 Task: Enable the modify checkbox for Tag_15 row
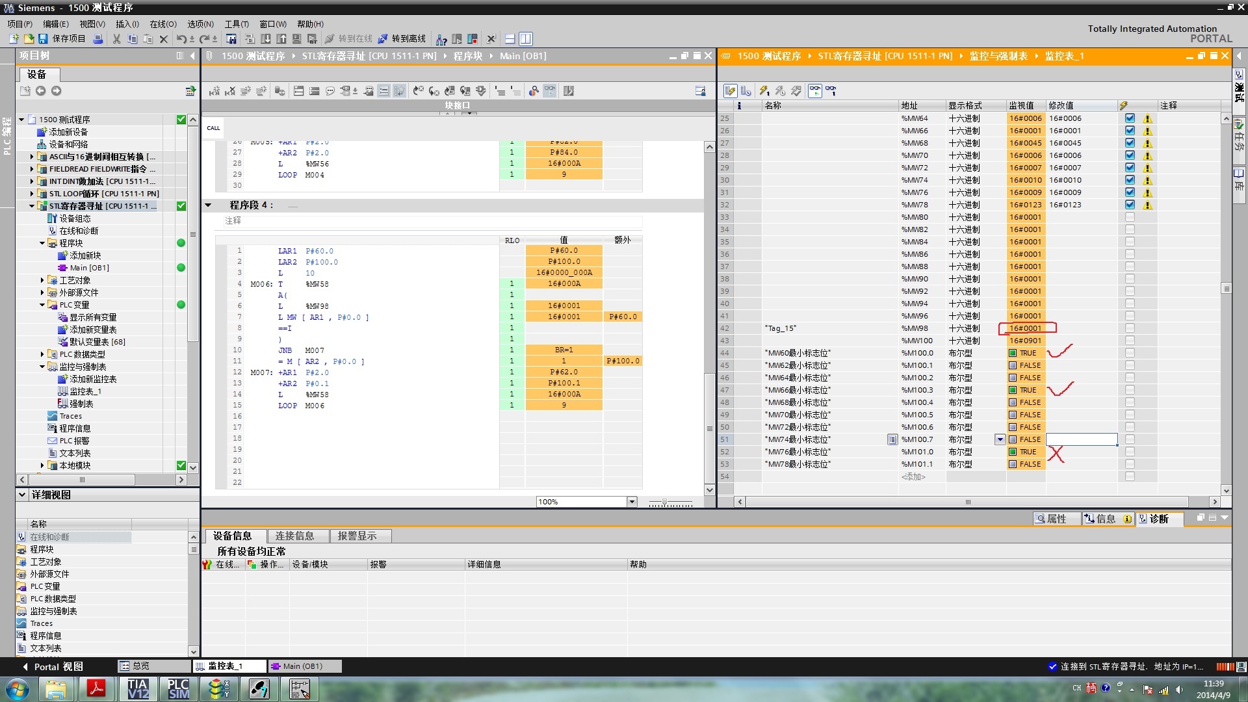click(1130, 328)
